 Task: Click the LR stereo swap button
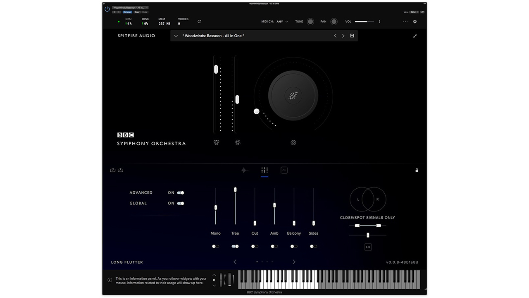click(x=368, y=247)
